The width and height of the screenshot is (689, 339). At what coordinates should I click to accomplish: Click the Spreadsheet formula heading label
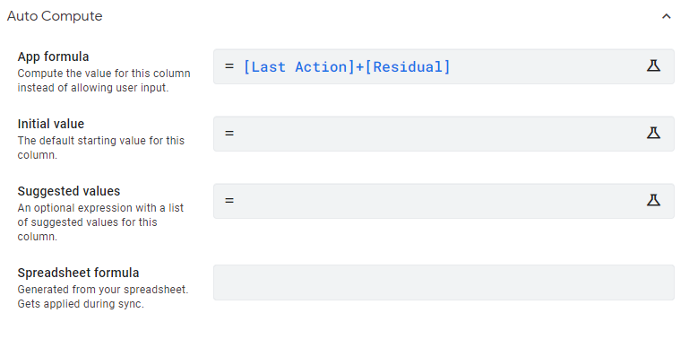coord(78,273)
